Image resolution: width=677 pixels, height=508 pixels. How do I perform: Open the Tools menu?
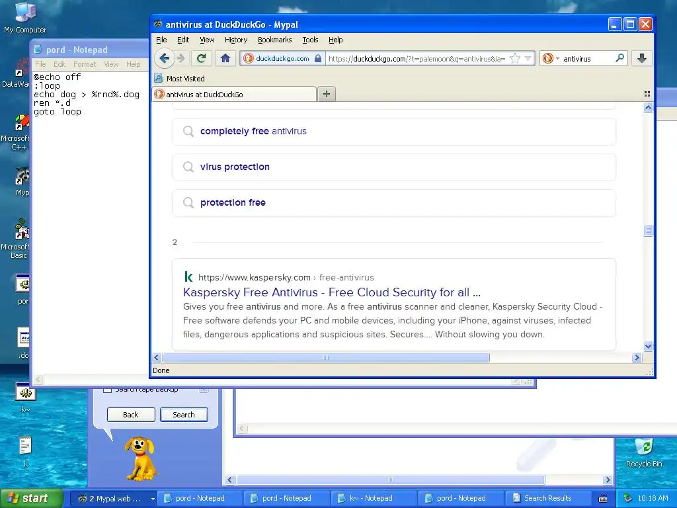[x=310, y=40]
